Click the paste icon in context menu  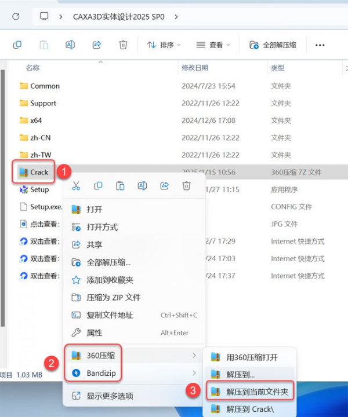(120, 186)
